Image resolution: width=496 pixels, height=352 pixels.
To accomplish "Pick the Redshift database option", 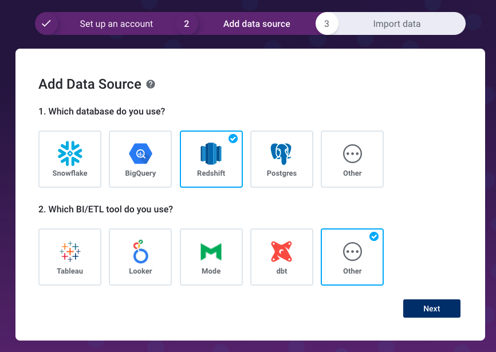I will coord(211,159).
